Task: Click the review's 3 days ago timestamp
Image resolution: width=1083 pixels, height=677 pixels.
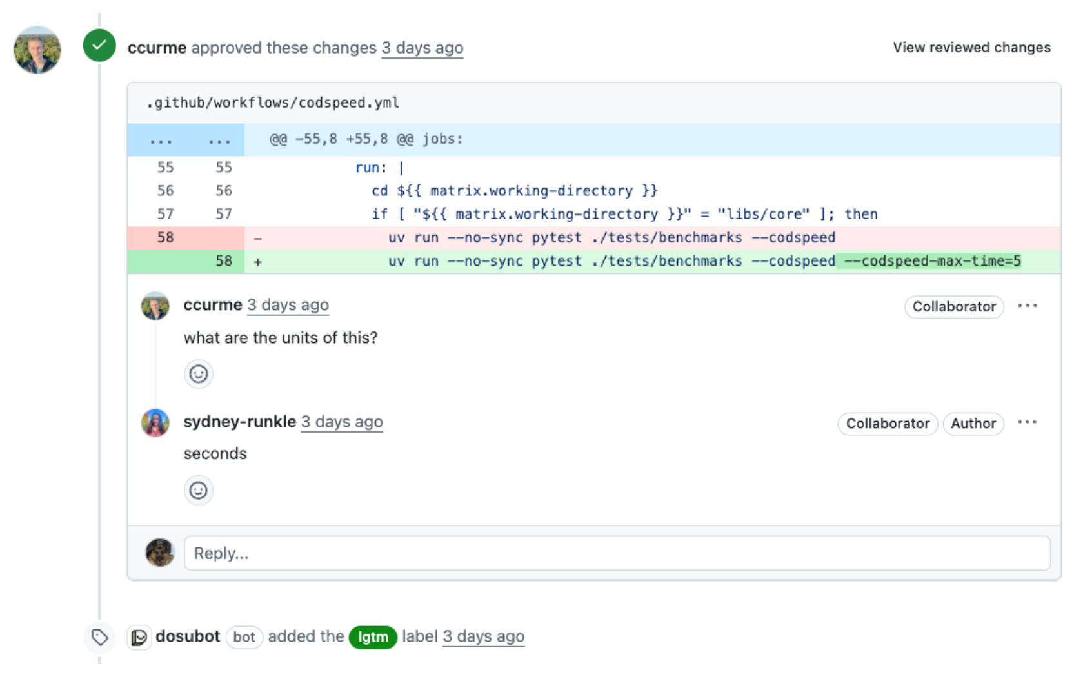Action: 422,48
